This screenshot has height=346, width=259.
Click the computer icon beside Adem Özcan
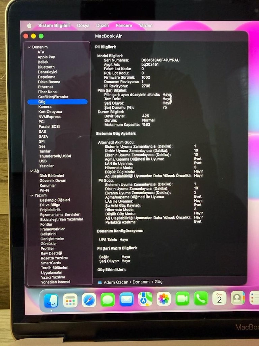100,282
